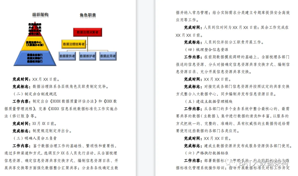
Task: Click the text 人员到位并按分工职责开展工作
Action: pos(234,42)
